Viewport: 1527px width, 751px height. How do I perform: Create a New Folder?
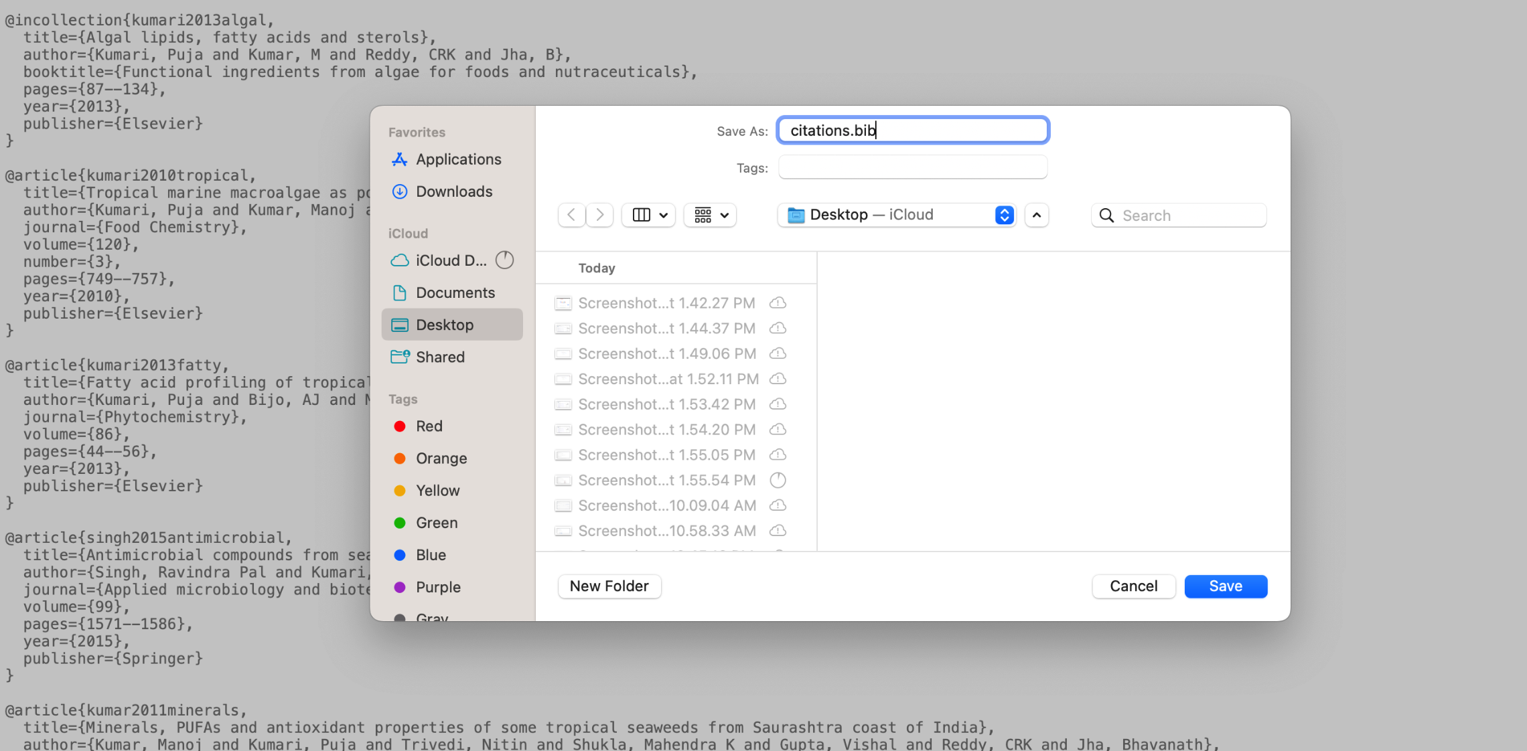pyautogui.click(x=609, y=586)
